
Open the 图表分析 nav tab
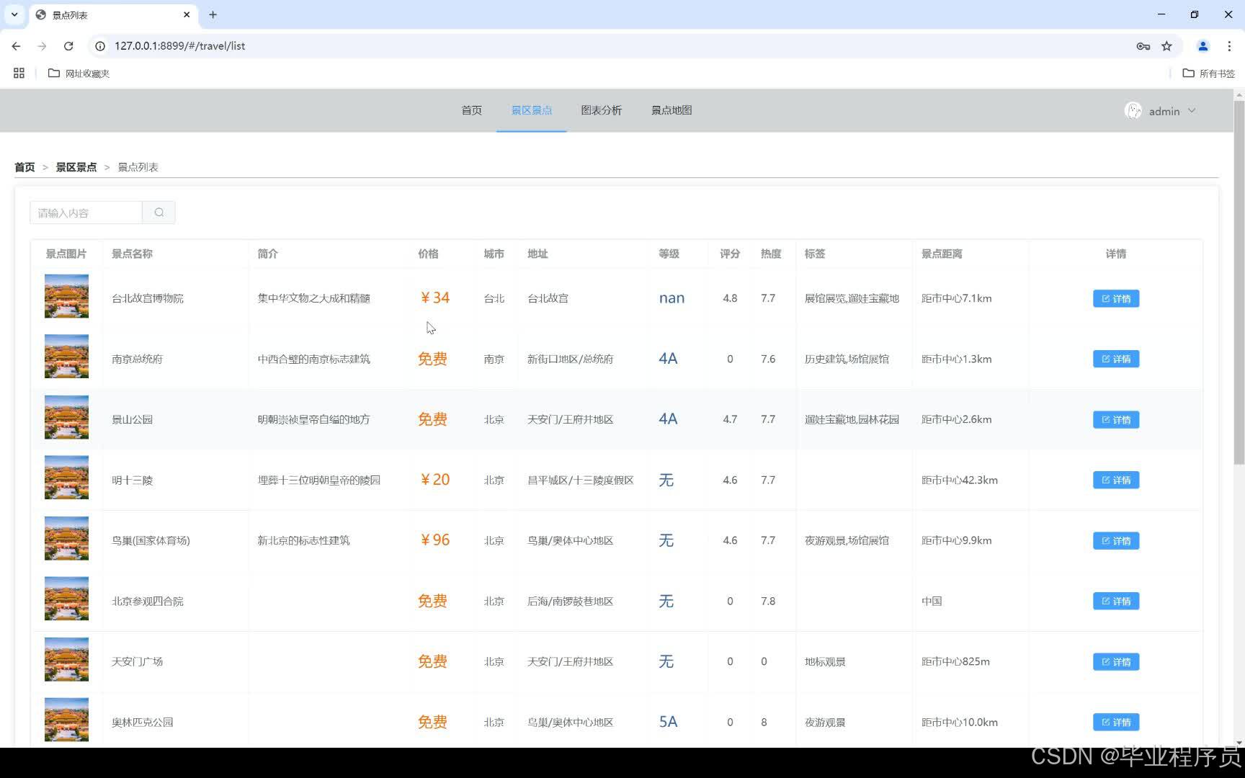602,110
